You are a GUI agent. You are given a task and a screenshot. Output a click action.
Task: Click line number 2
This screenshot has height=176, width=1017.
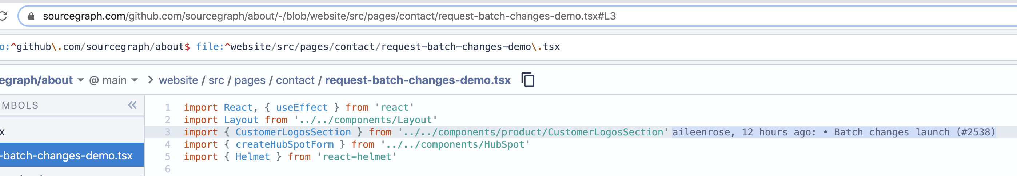(x=167, y=120)
